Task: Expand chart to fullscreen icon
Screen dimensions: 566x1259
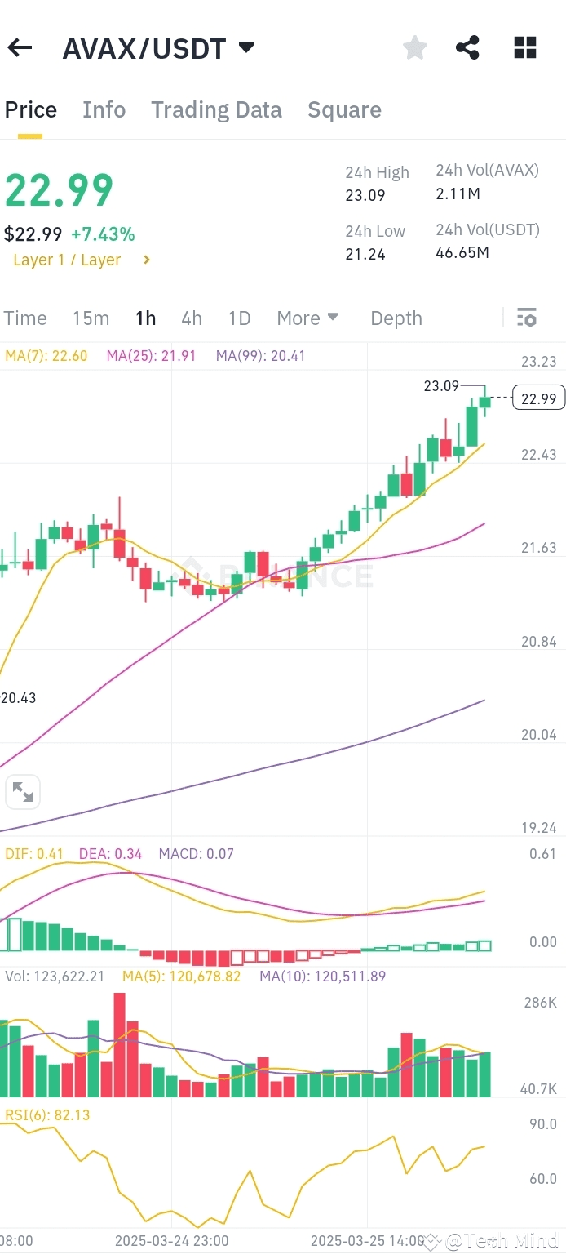Action: pos(23,792)
